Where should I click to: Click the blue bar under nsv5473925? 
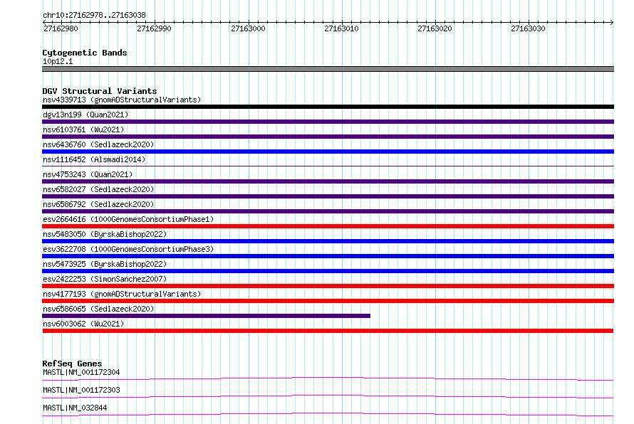point(328,271)
